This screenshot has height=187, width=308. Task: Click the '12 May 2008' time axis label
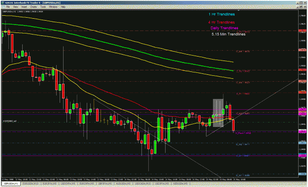point(8,179)
